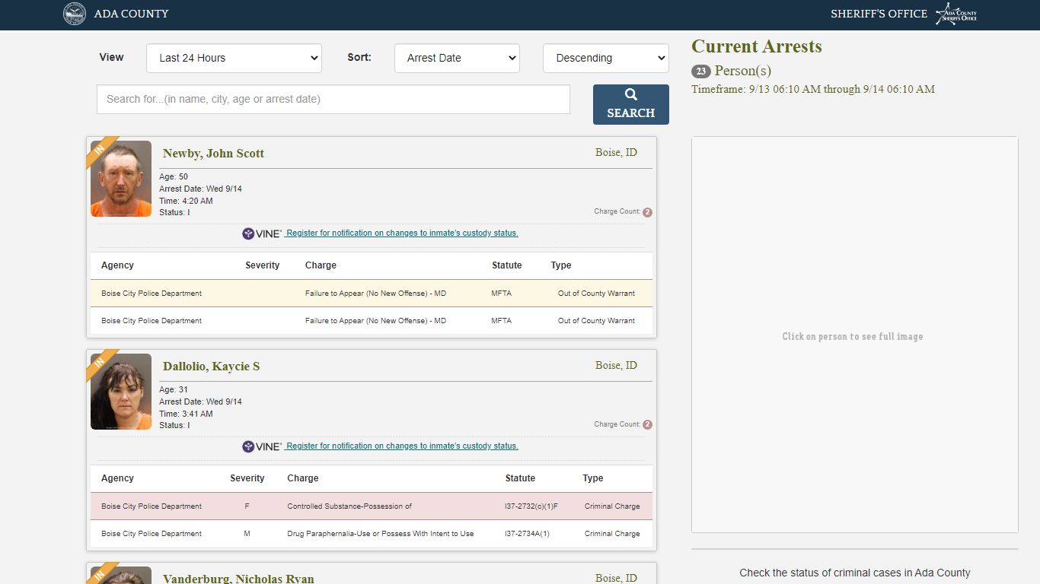Click Dallolio's arrest time 3:41 AM
Screen dimensions: 1040x584
coord(186,414)
